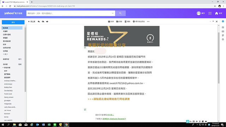The width and height of the screenshot is (226, 127).
Task: Click the blue Compose button
Action: click(x=13, y=22)
